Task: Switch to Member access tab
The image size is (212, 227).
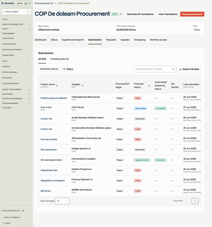Action: pos(158,40)
